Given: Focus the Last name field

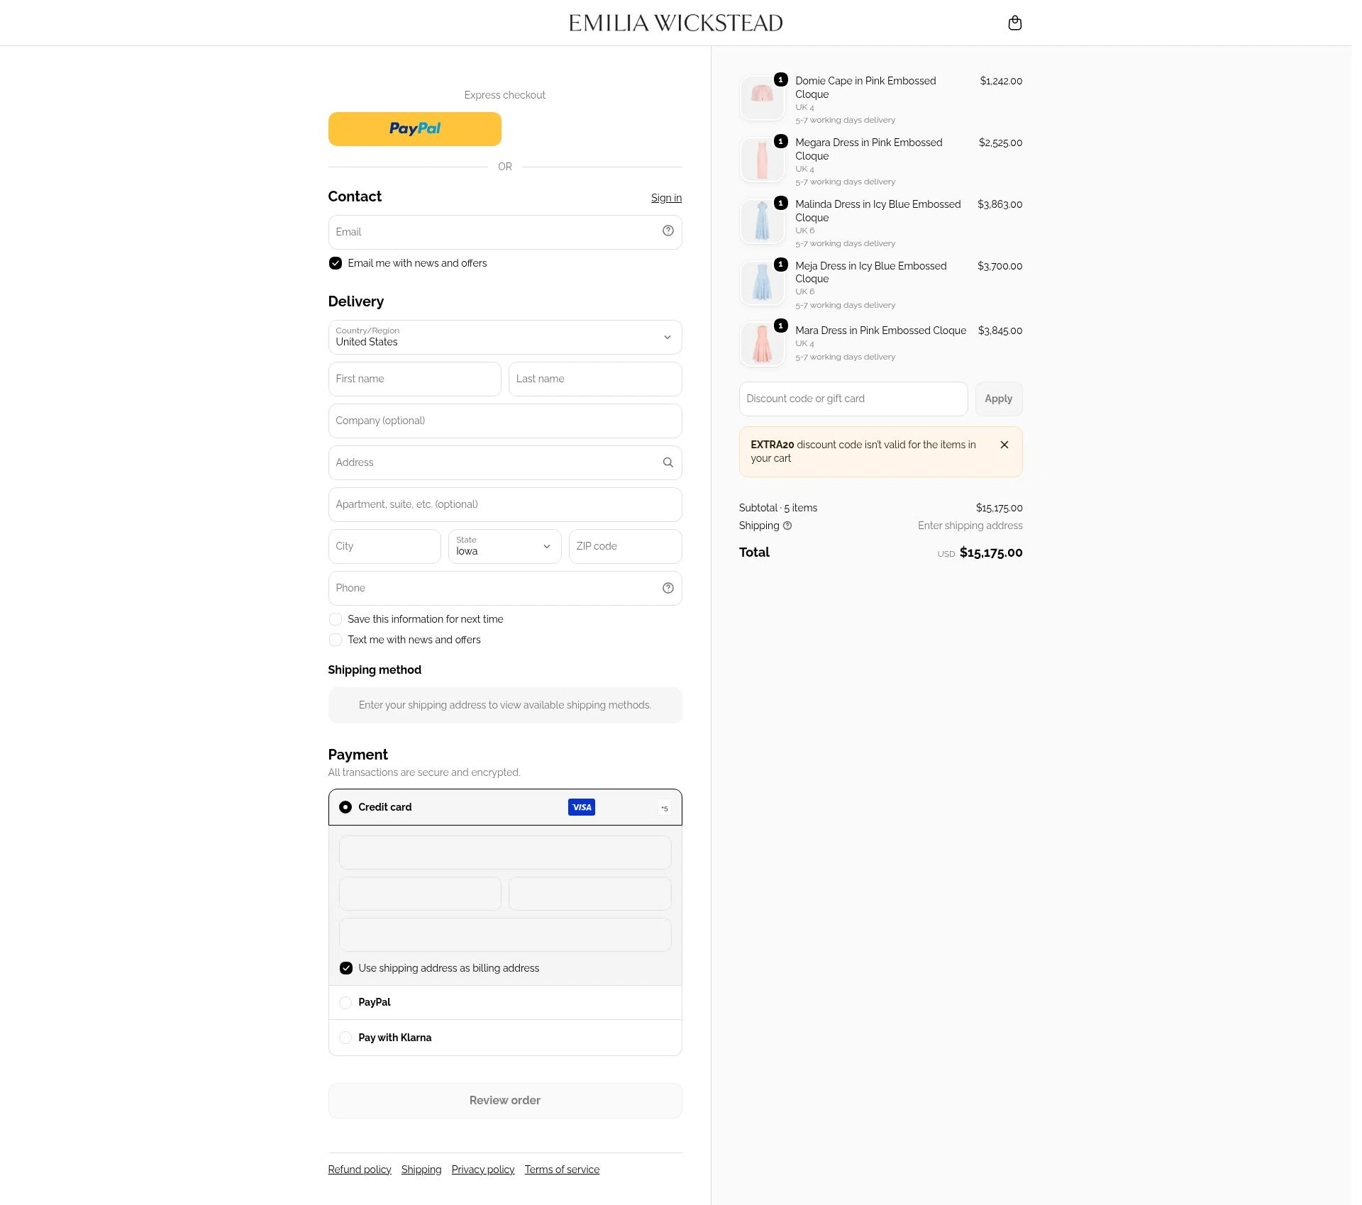Looking at the screenshot, I should click(595, 379).
